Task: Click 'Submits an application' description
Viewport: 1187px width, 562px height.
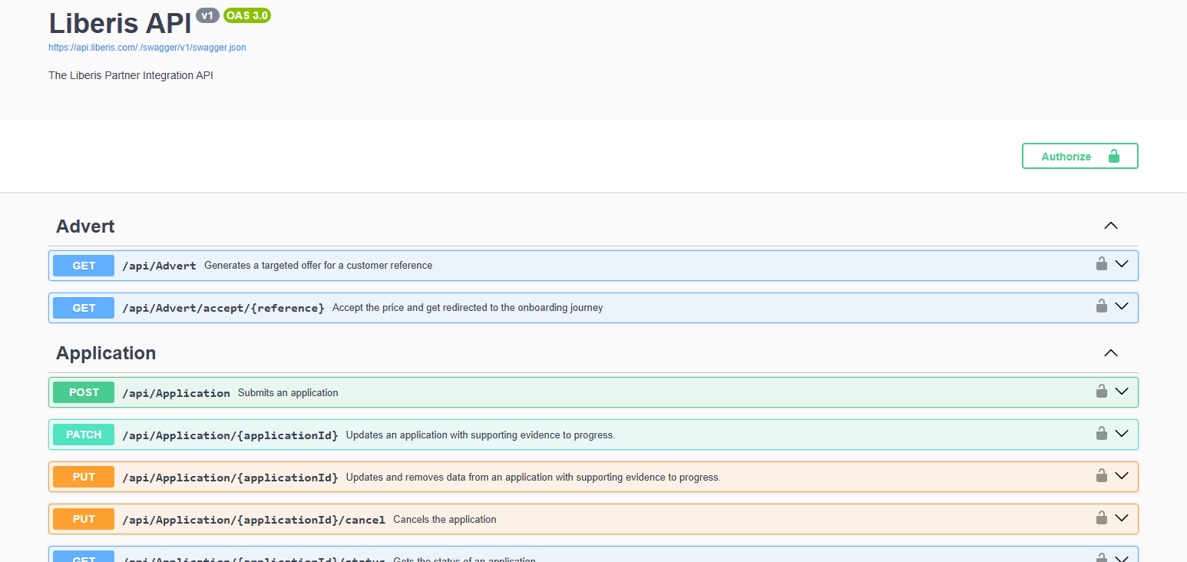Action: (x=288, y=393)
